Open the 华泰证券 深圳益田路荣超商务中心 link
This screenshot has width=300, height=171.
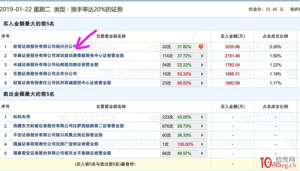[68, 56]
